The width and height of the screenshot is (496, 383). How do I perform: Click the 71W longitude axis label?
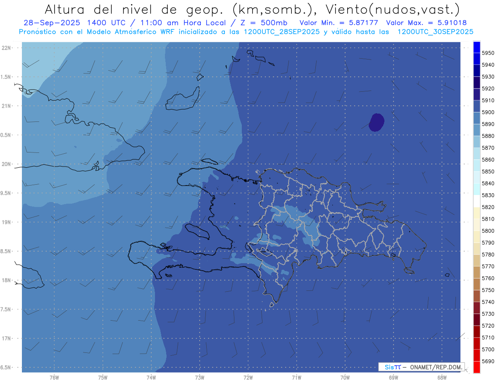pos(296,377)
